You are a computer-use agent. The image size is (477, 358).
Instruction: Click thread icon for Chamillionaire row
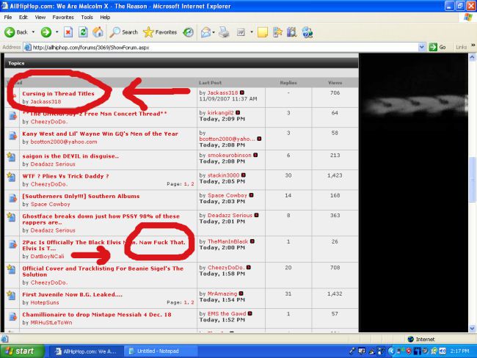[12, 317]
